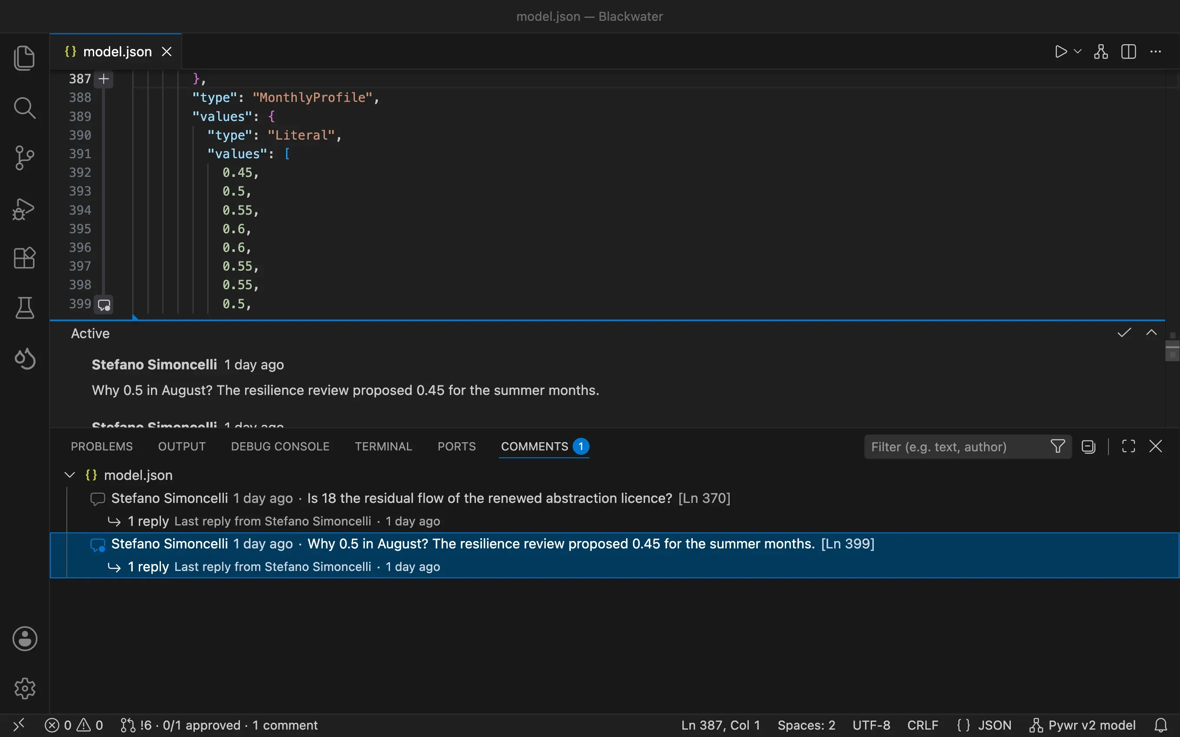The height and width of the screenshot is (737, 1180).
Task: Click the "MonthlyProfile" type value on line 388
Action: pyautogui.click(x=312, y=98)
